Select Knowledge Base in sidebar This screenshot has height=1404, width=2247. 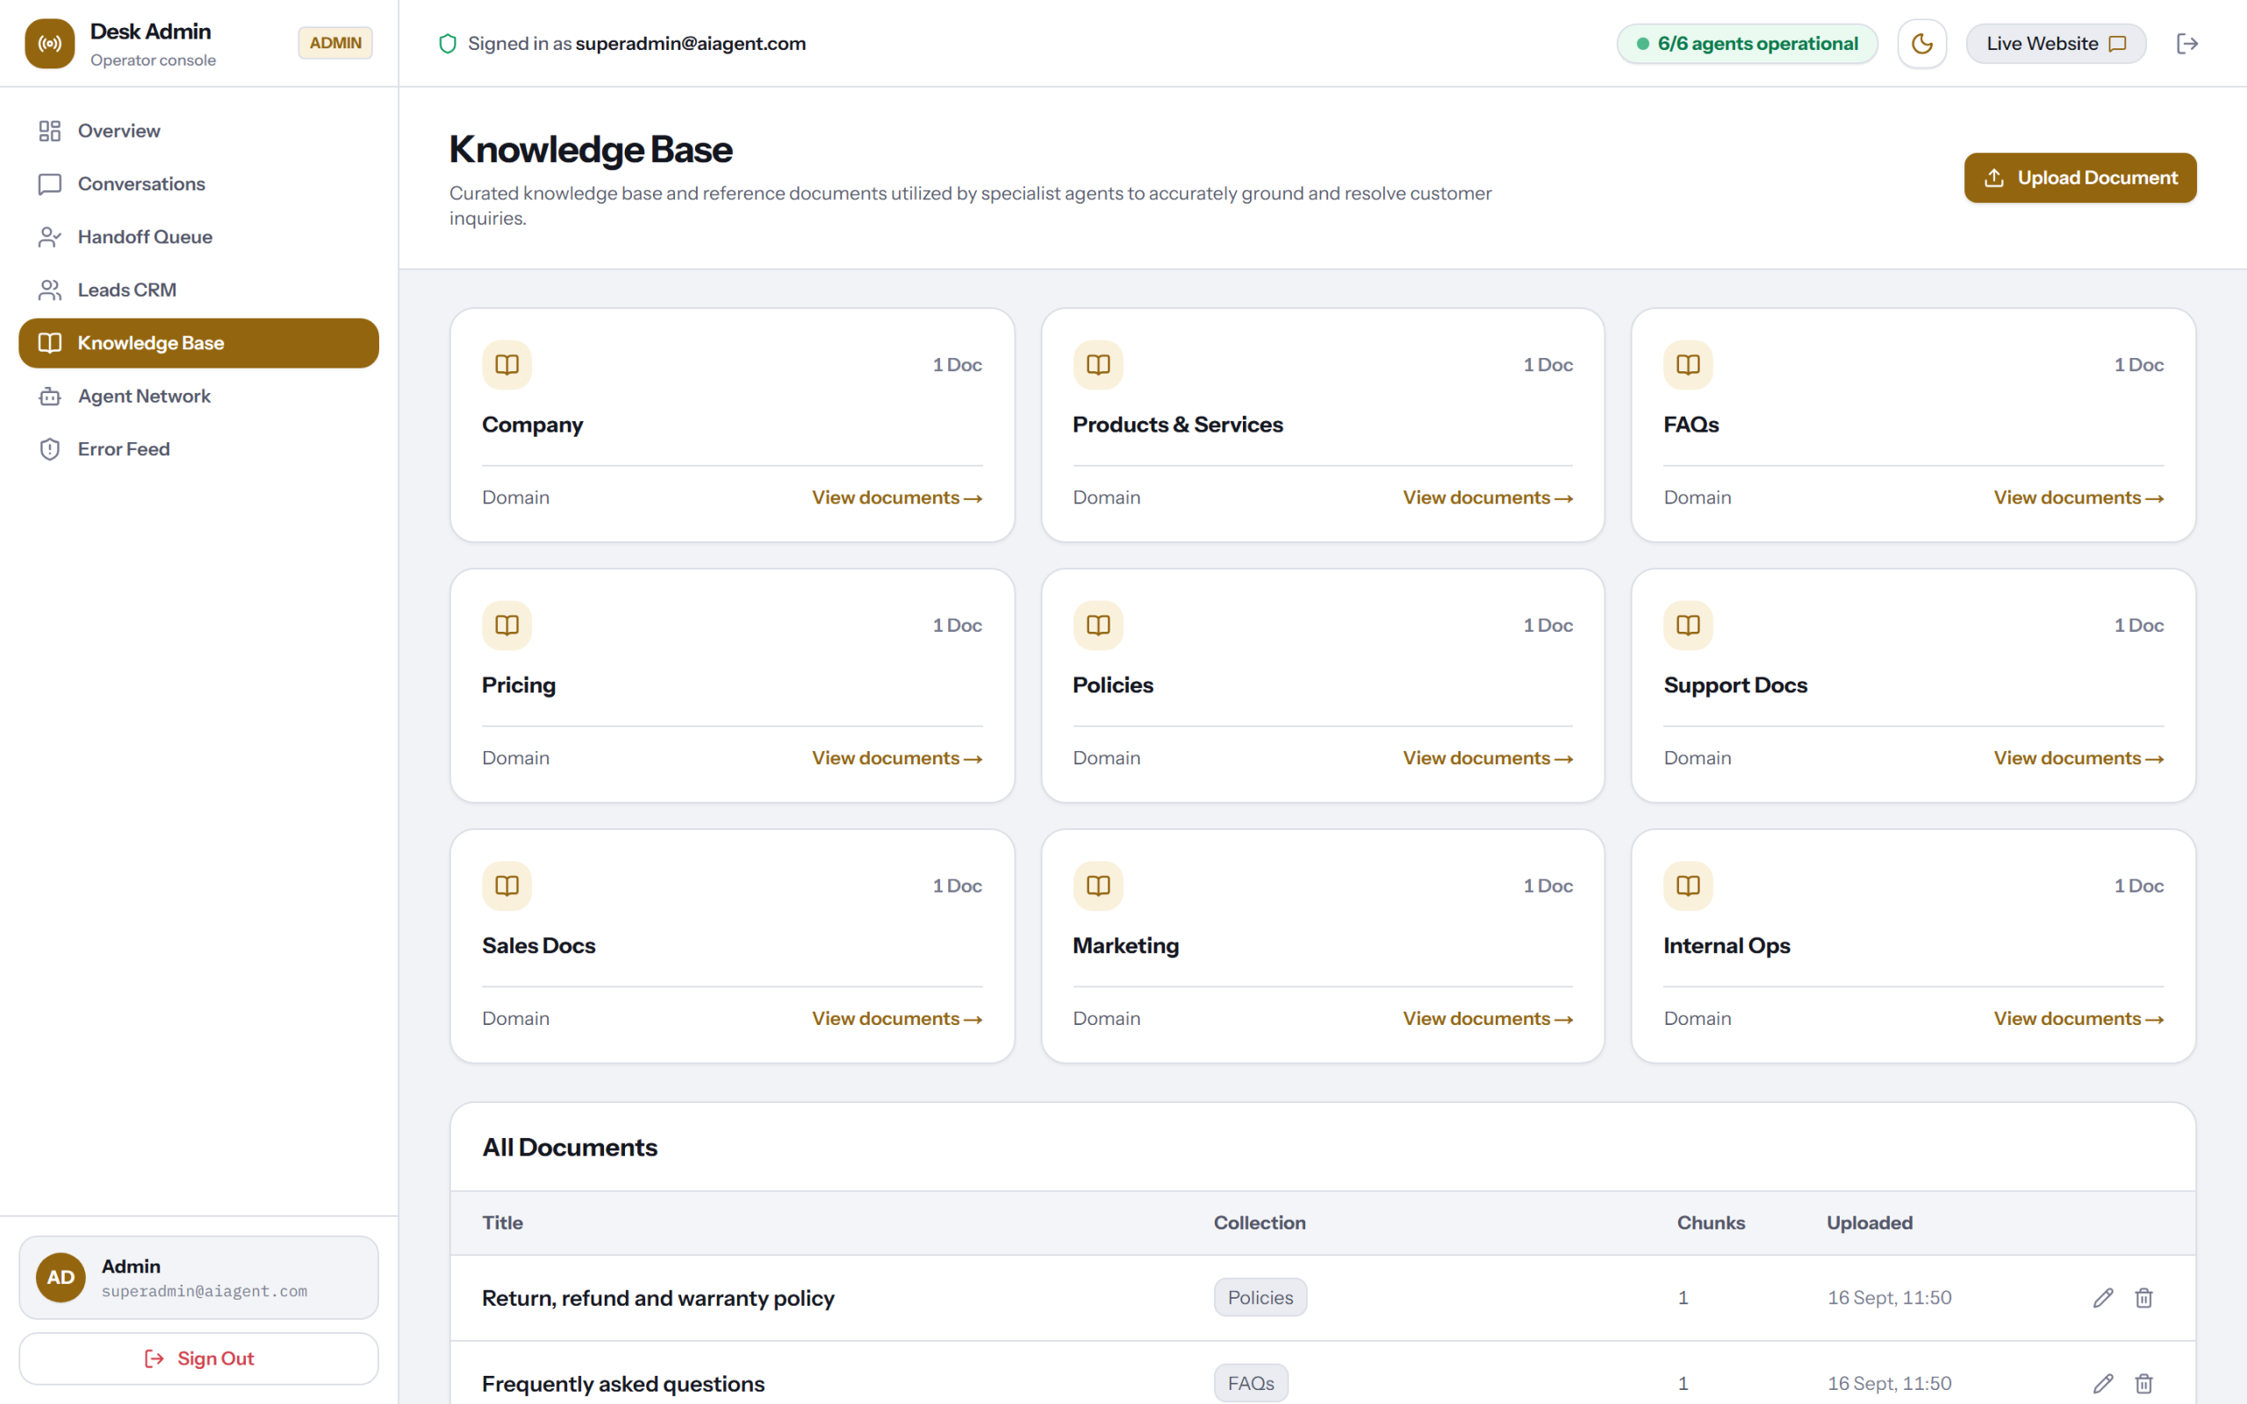click(198, 342)
